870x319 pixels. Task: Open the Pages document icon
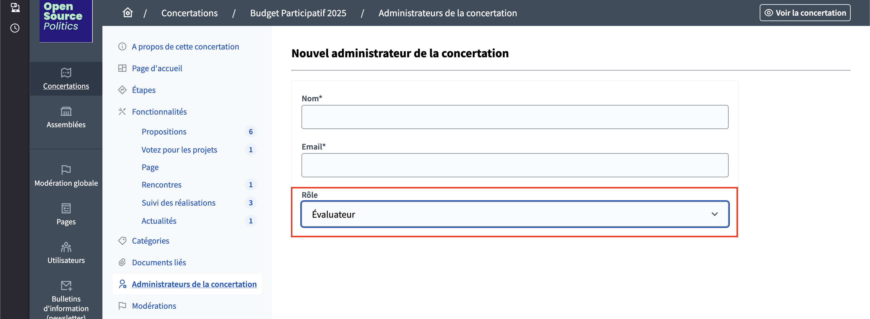(66, 208)
